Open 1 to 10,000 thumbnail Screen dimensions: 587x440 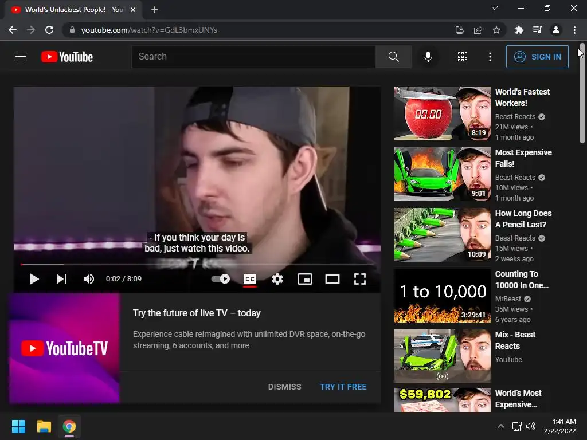point(442,296)
